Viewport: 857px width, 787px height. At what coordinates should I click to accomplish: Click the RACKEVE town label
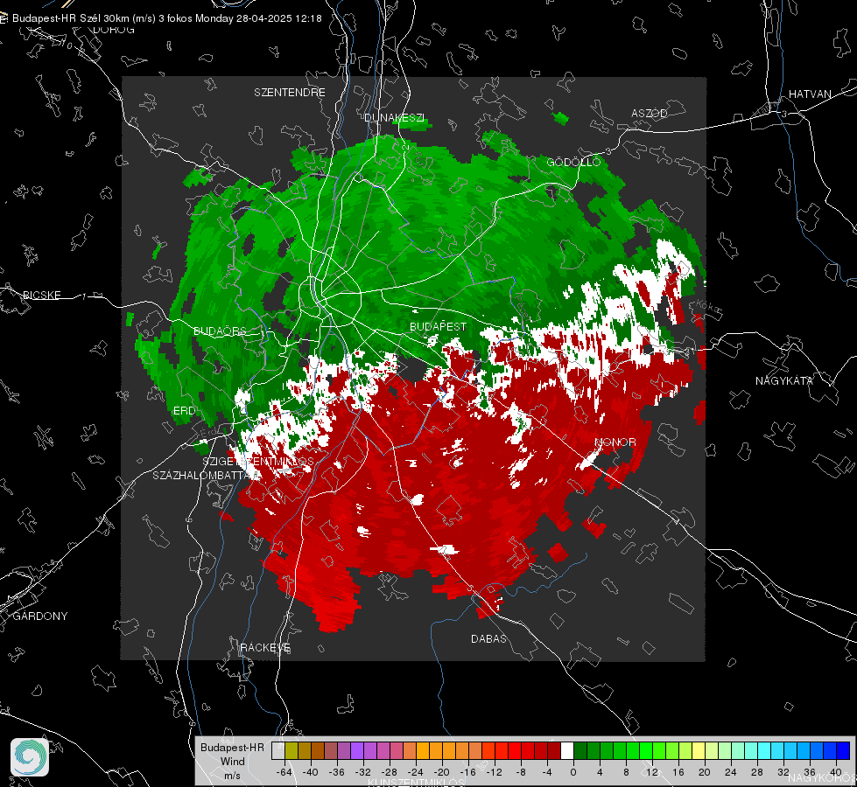265,648
